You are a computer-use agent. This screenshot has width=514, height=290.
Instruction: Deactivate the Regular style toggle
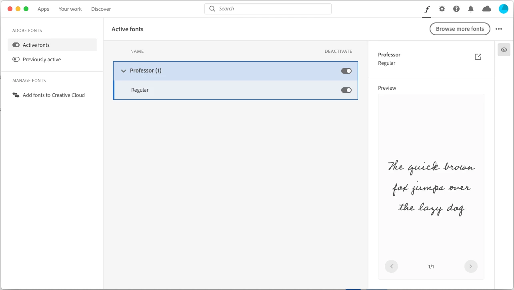pos(346,90)
